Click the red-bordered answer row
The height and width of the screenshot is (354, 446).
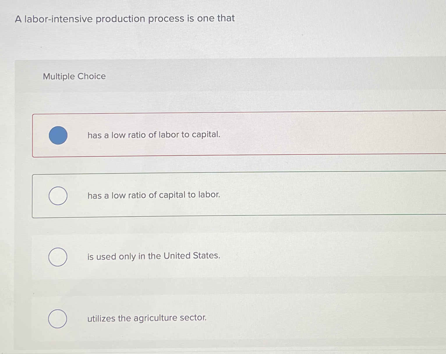221,135
